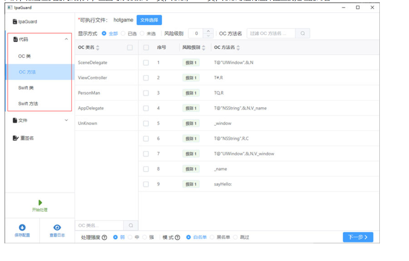Enable the 已选 display filter
The height and width of the screenshot is (261, 409).
(x=123, y=33)
